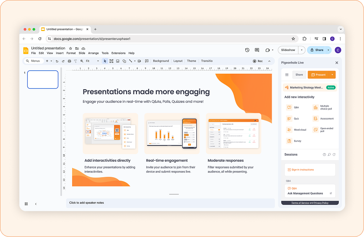This screenshot has width=364, height=237.
Task: Add a Survey interactivity
Action: [x=294, y=141]
